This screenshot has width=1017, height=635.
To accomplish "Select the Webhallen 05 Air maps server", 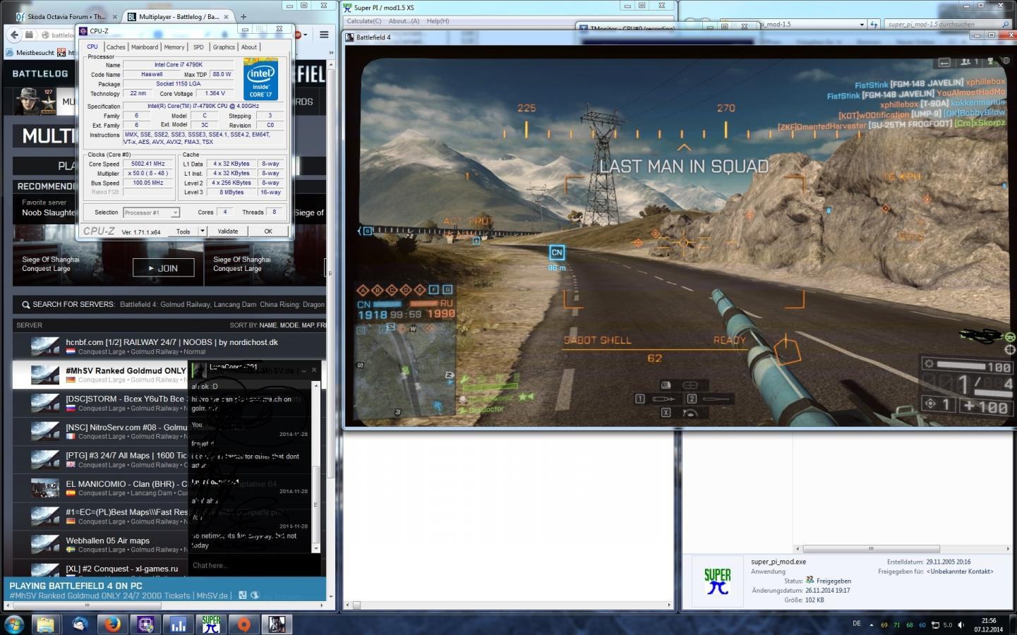I will 100,545.
